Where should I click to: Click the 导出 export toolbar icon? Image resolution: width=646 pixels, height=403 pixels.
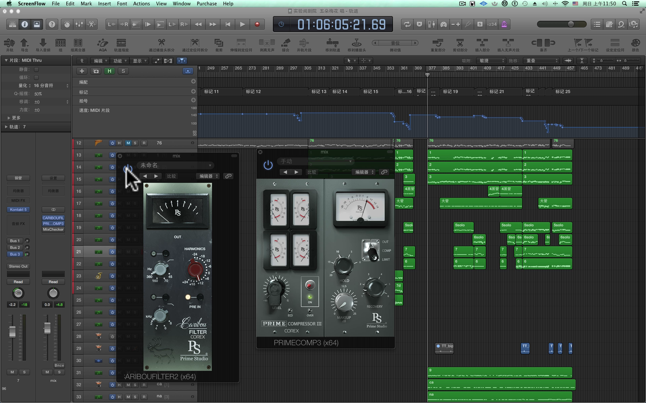click(24, 45)
